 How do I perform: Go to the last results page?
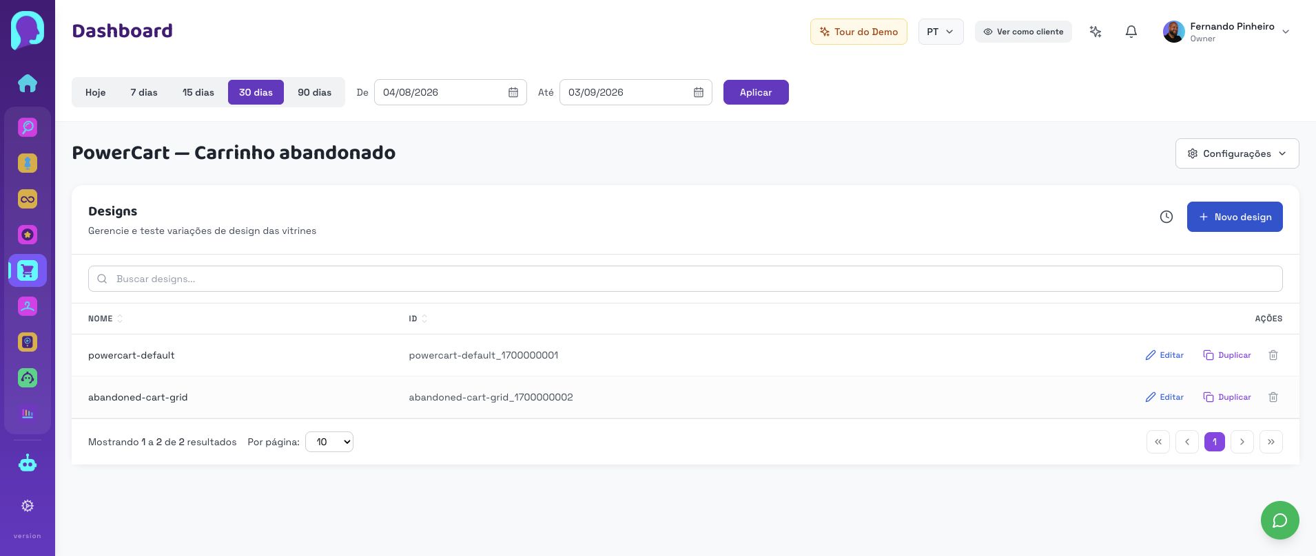tap(1271, 442)
